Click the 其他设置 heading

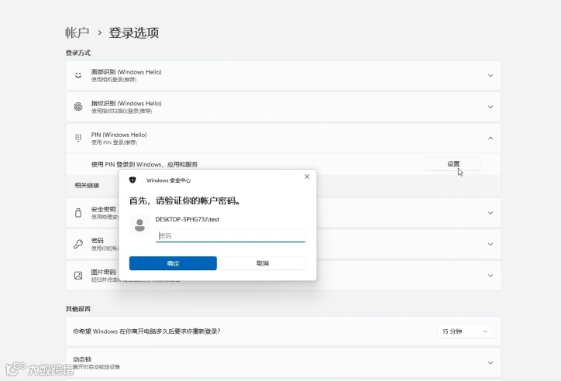(78, 309)
